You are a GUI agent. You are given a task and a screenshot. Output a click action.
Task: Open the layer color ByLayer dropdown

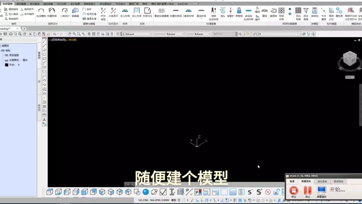coord(137,34)
